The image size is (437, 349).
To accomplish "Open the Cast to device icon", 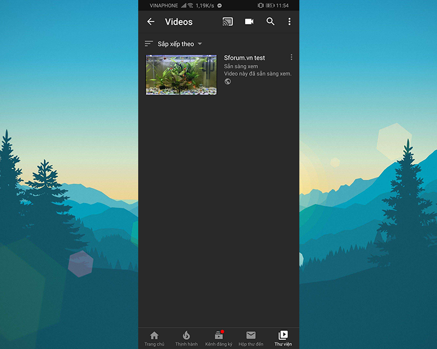I will 228,22.
